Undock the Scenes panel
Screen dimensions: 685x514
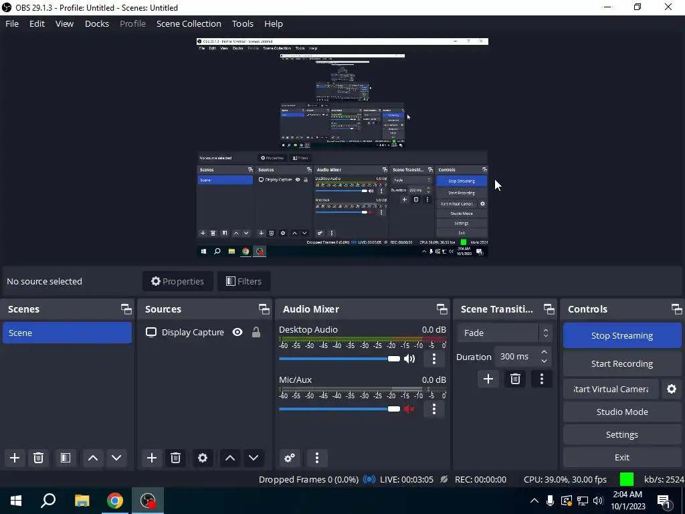126,309
